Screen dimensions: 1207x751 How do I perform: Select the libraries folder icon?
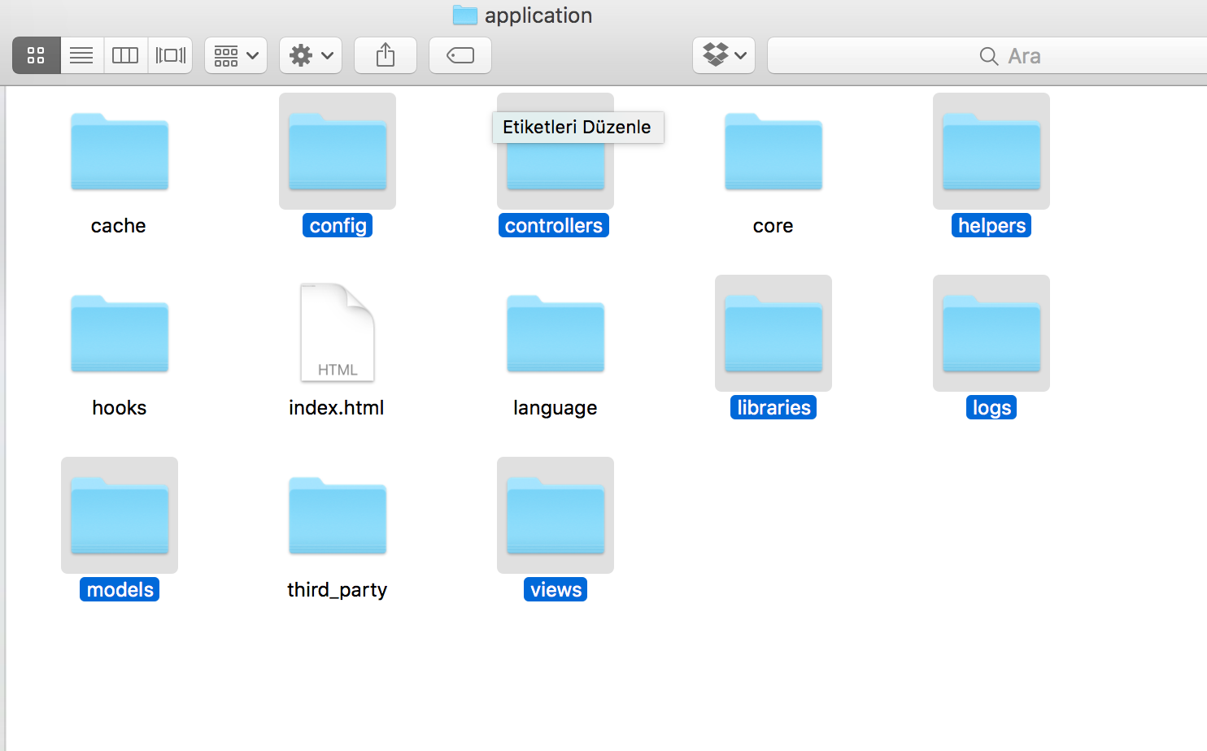[773, 334]
